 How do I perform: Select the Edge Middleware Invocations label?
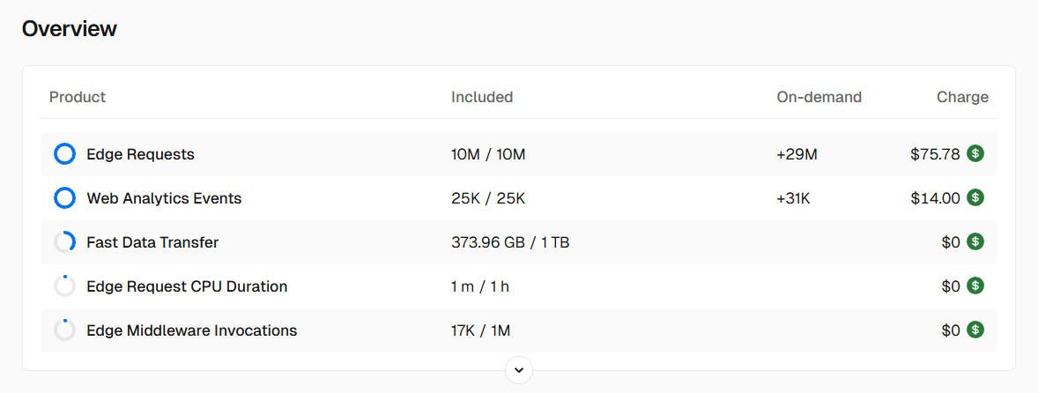point(191,330)
